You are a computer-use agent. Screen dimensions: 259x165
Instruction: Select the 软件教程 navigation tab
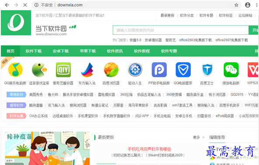click(x=142, y=51)
